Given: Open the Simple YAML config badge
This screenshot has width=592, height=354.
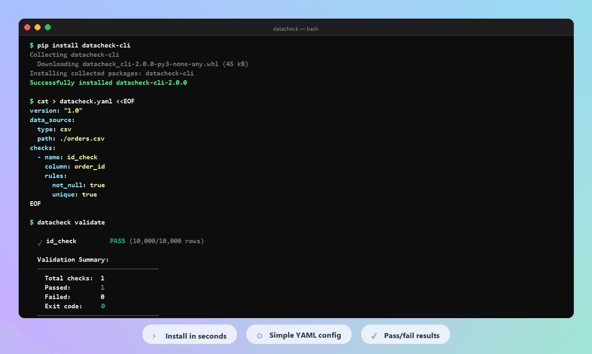Looking at the screenshot, I should tap(299, 334).
